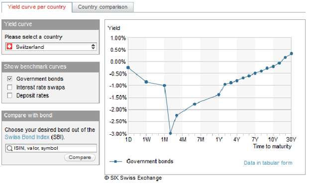Enable the Interest rate swaps checkbox
This screenshot has height=184, width=321.
pyautogui.click(x=9, y=88)
